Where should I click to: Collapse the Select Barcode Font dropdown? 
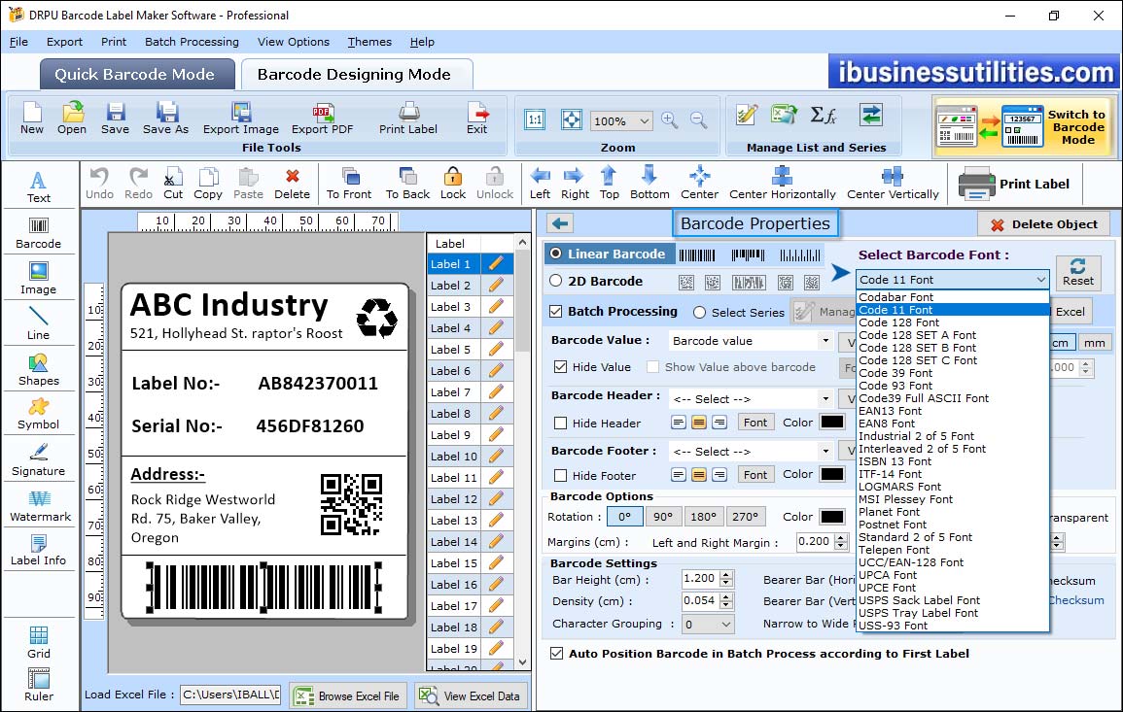pos(1040,279)
